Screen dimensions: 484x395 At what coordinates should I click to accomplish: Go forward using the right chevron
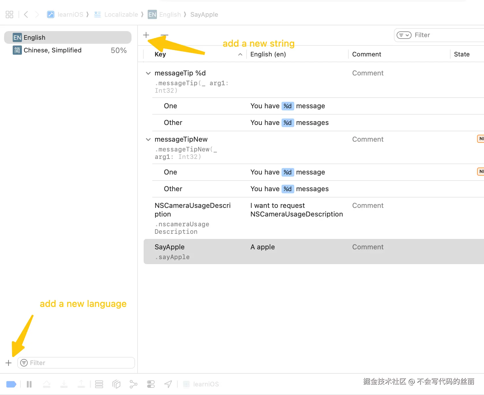click(x=37, y=14)
